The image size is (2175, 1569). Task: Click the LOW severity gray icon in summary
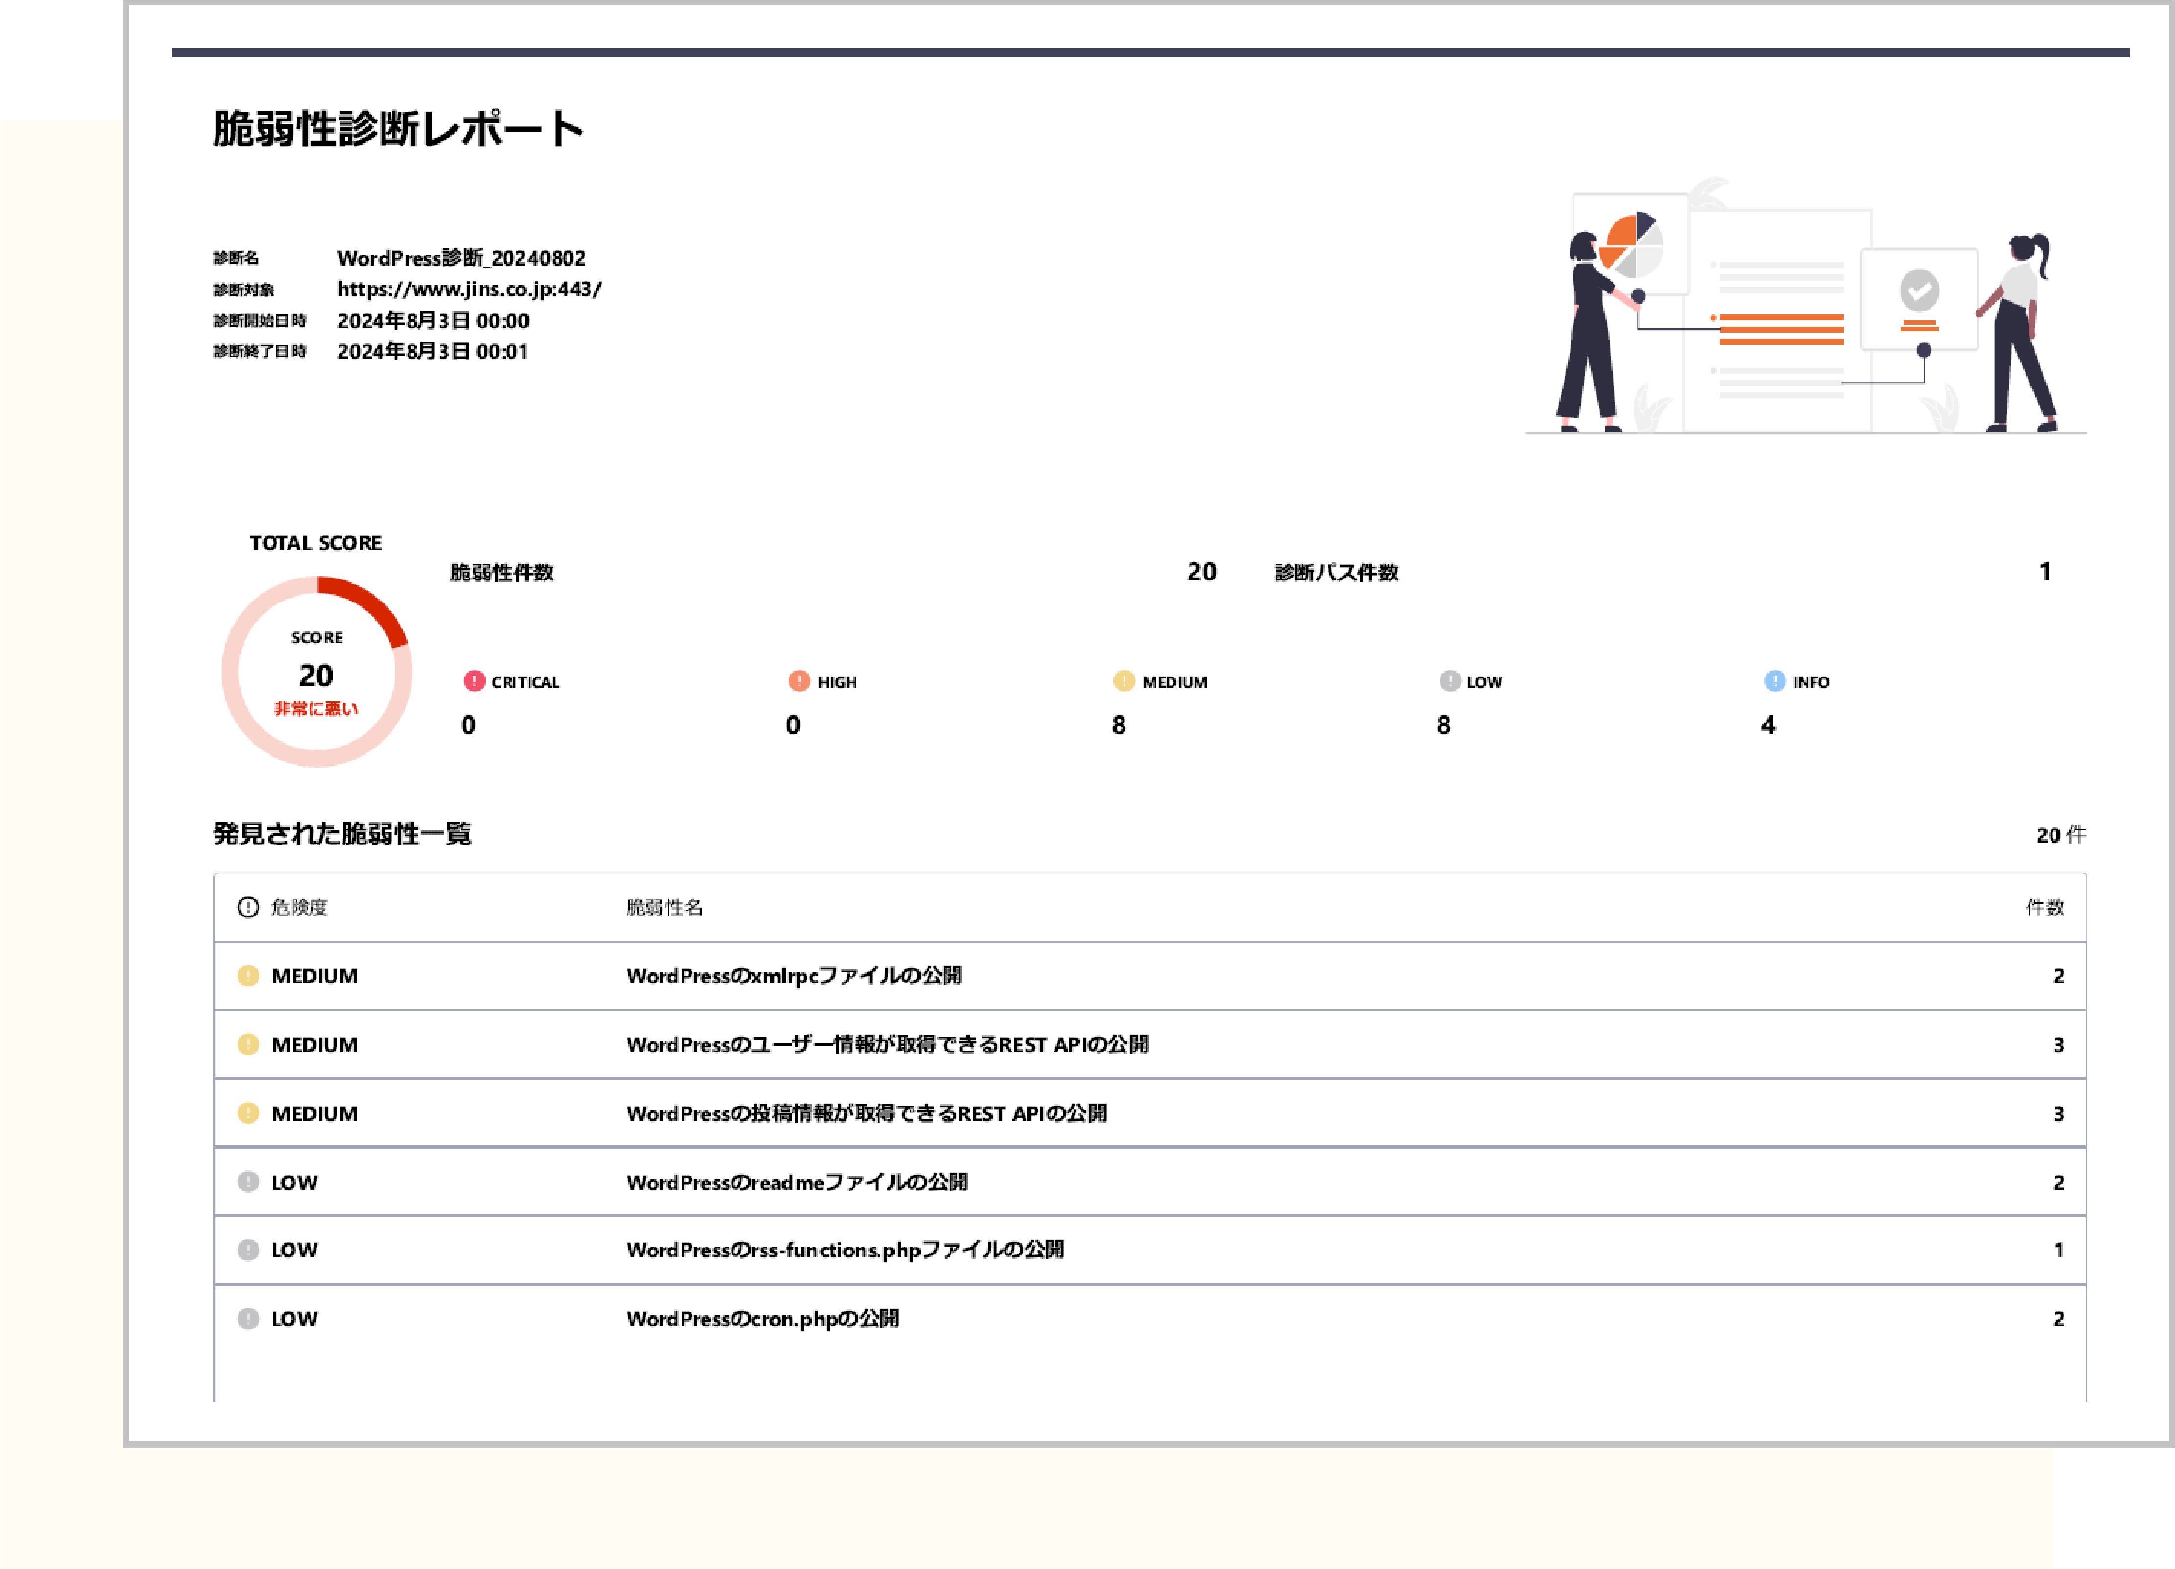point(1450,681)
